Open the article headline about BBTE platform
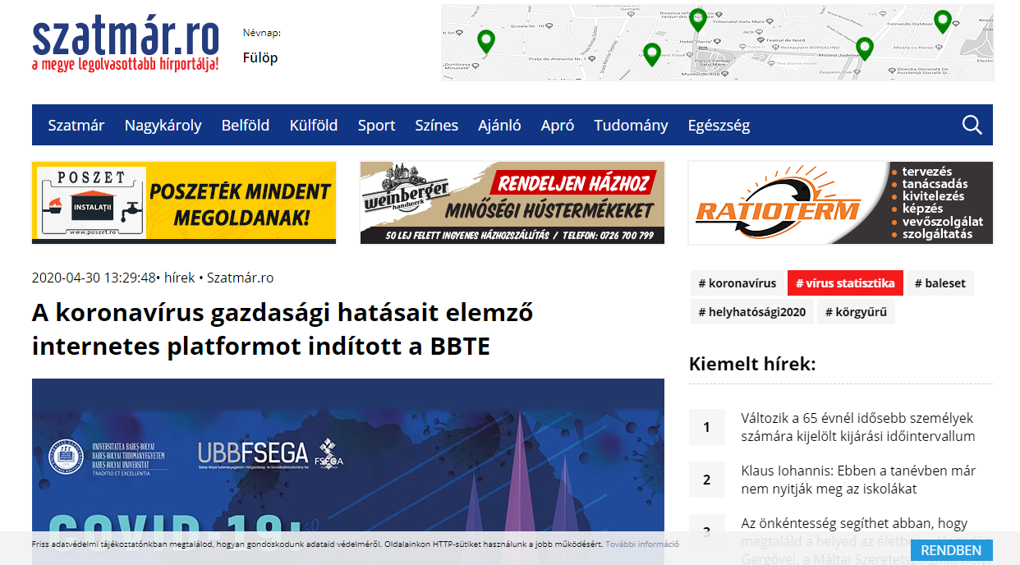1020x565 pixels. coord(283,329)
